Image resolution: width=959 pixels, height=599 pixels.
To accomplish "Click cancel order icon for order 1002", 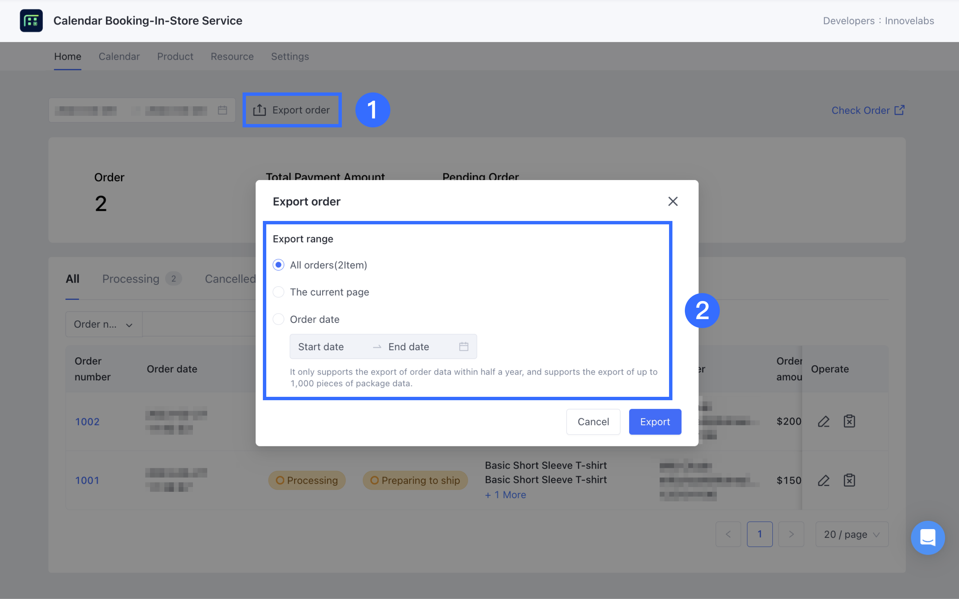I will pos(849,421).
